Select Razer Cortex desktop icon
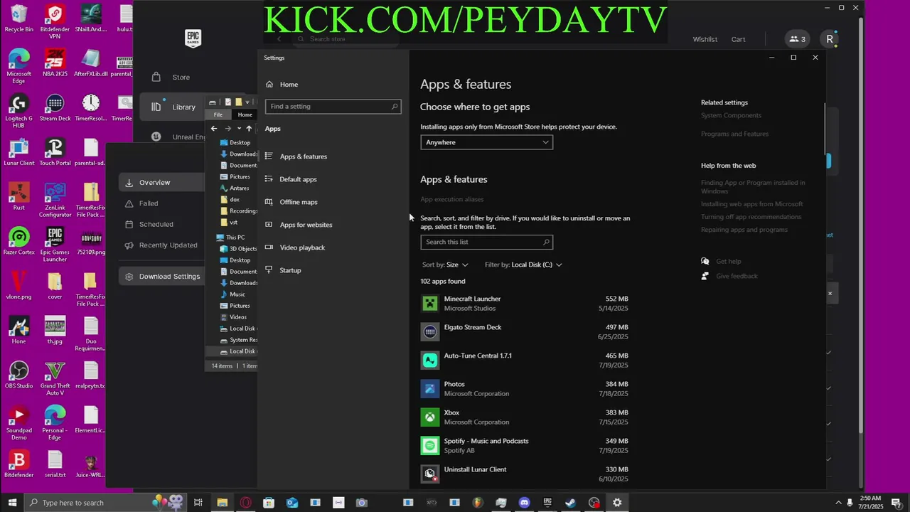Viewport: 910px width, 512px height. pos(18,242)
